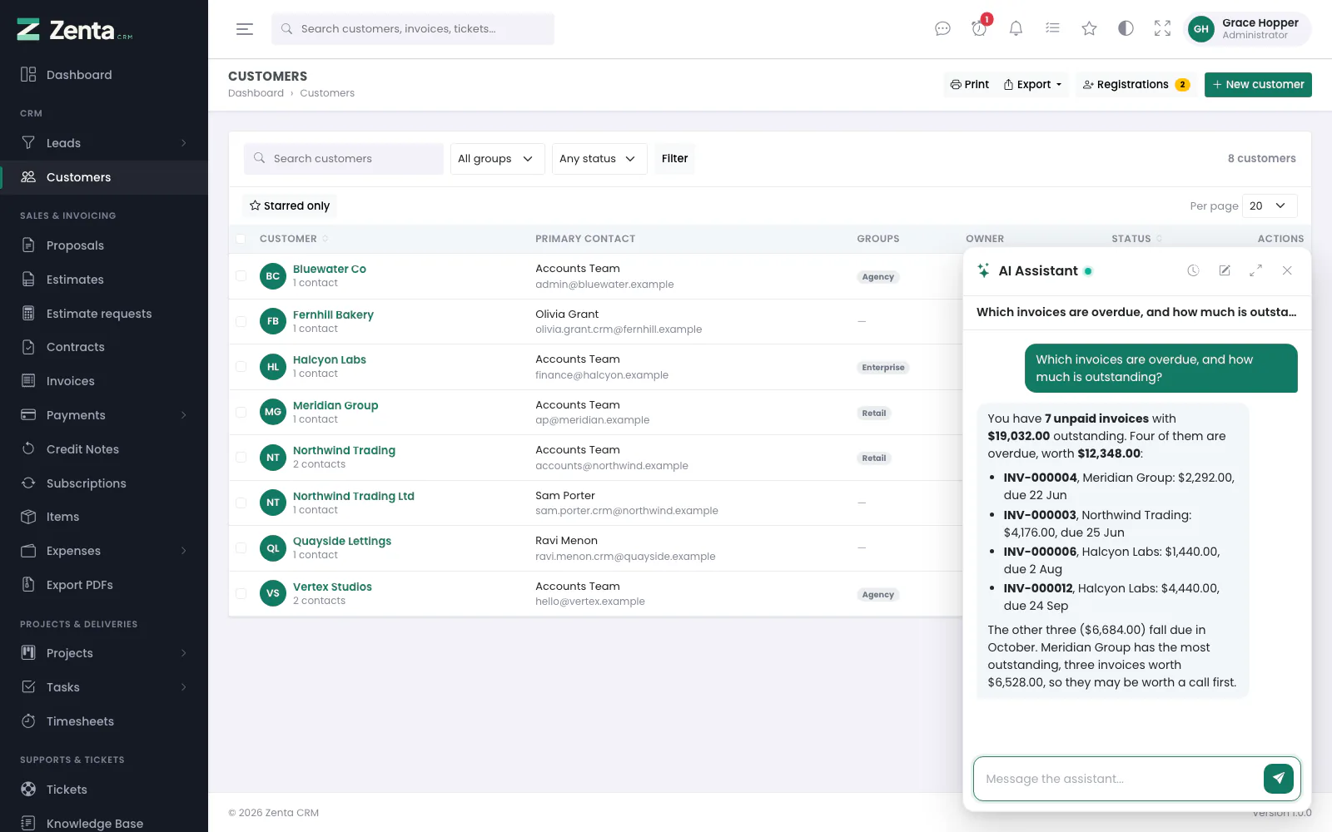
Task: Start a new AI Assistant chat
Action: (x=1225, y=270)
